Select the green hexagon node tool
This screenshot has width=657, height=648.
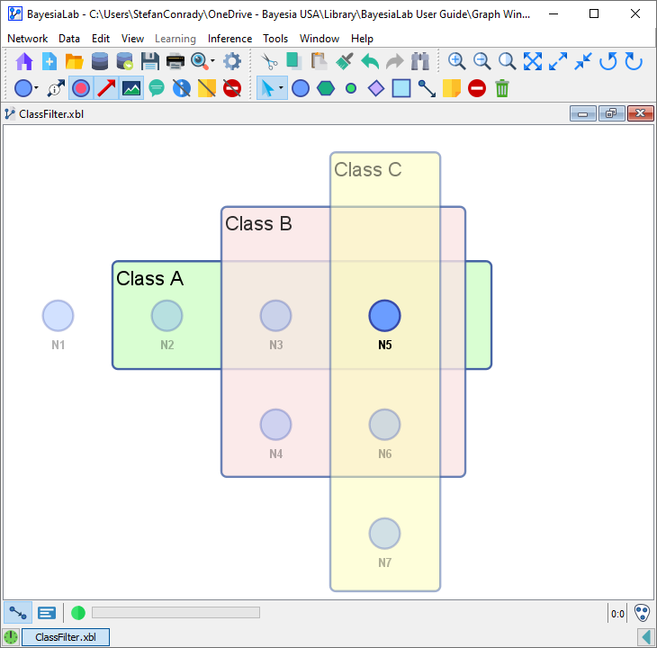tap(326, 88)
